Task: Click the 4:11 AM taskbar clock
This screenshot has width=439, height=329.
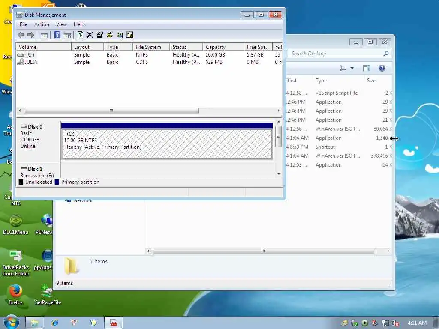Action: pos(417,323)
